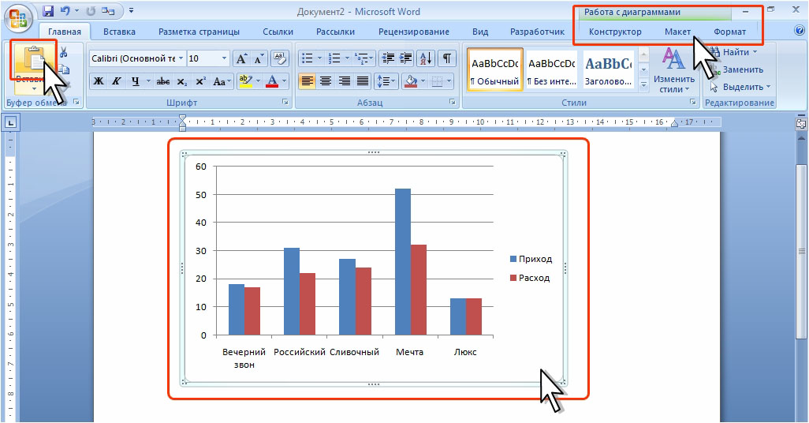
Task: Align text to the right
Action: 344,81
